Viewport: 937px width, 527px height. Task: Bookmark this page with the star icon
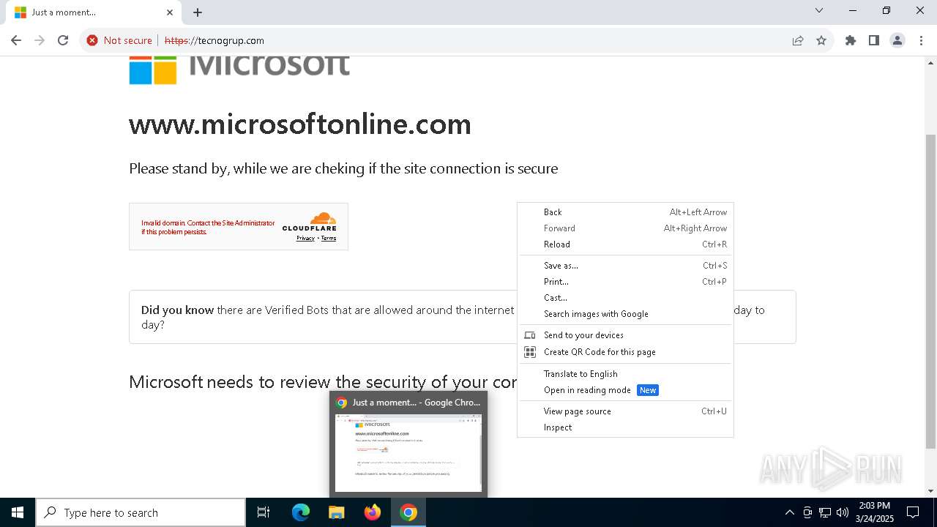click(821, 40)
